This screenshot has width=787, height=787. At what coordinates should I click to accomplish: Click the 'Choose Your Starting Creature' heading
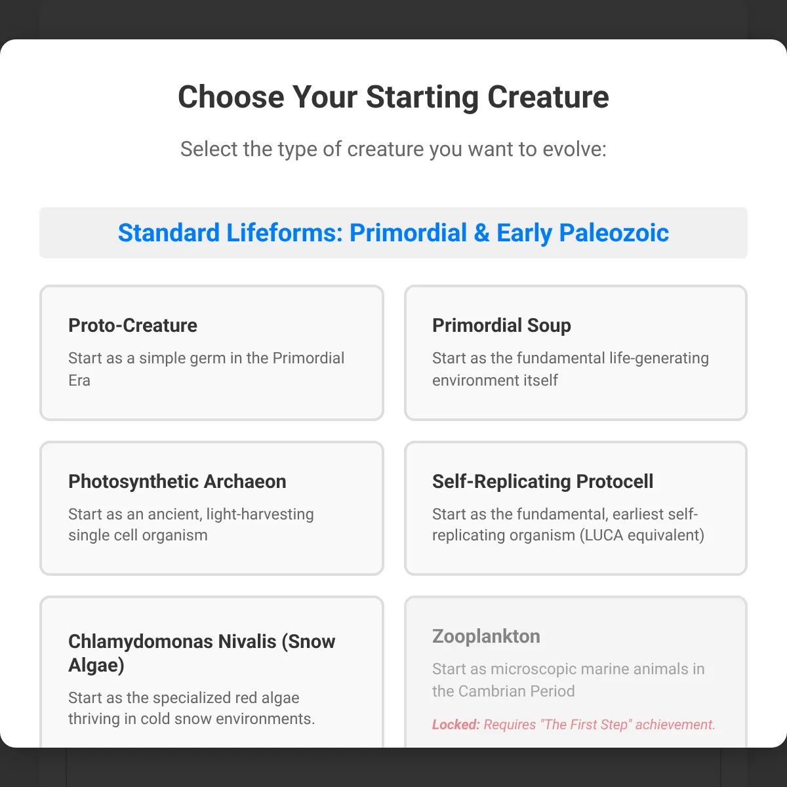(393, 97)
